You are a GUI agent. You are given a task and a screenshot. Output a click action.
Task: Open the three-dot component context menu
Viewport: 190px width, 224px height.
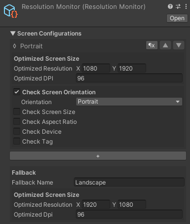coord(186,6)
